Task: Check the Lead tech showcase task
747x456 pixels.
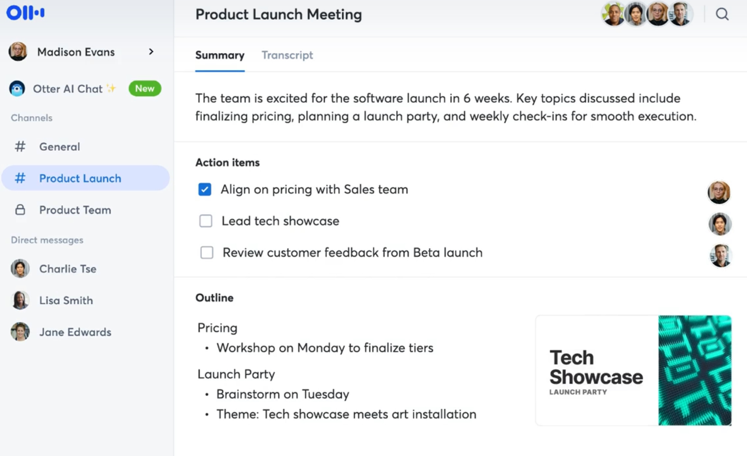Action: point(206,221)
